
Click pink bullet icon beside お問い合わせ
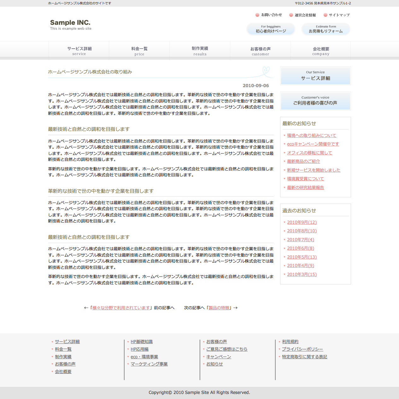[257, 15]
